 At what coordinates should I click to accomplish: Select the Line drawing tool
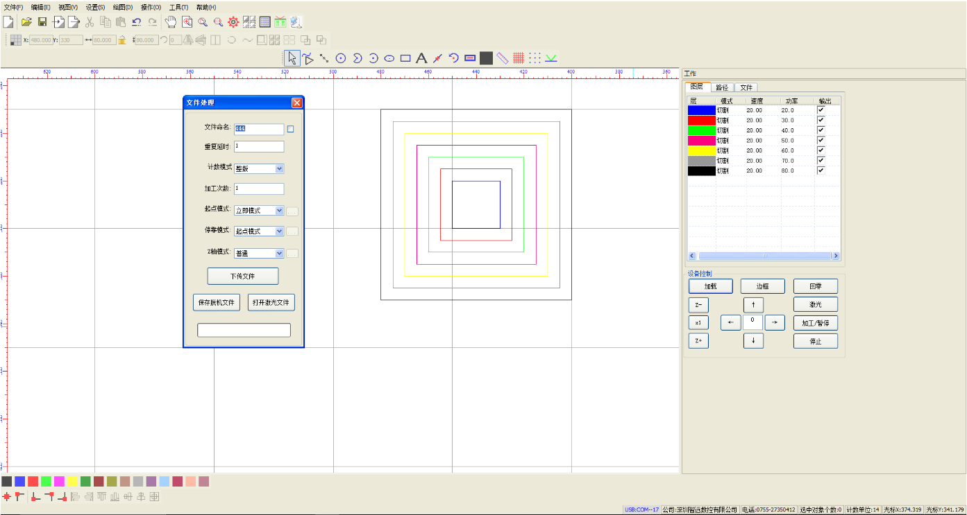324,58
